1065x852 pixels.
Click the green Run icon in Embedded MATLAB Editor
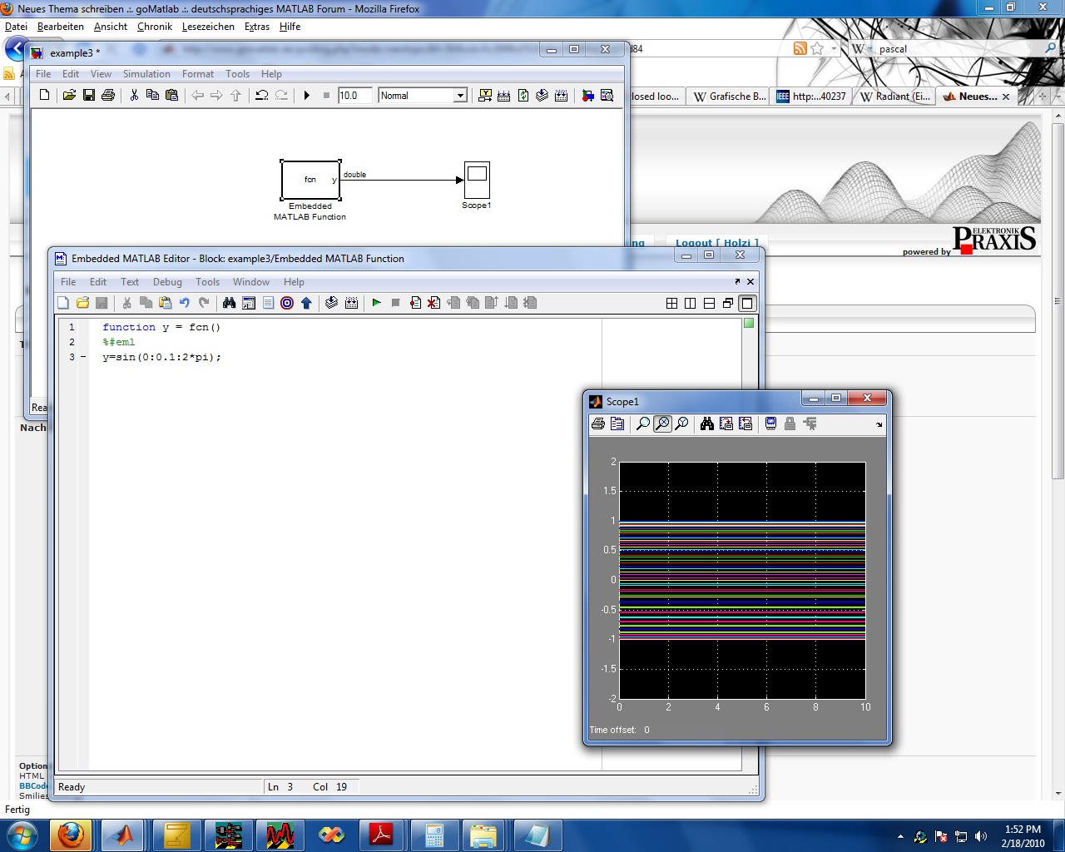click(376, 303)
